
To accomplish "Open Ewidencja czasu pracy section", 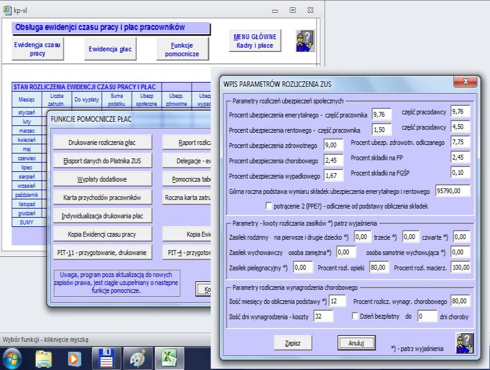I will pos(37,49).
